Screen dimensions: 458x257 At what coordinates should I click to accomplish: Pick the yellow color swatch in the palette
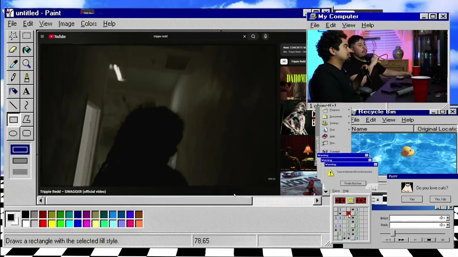(x=52, y=224)
